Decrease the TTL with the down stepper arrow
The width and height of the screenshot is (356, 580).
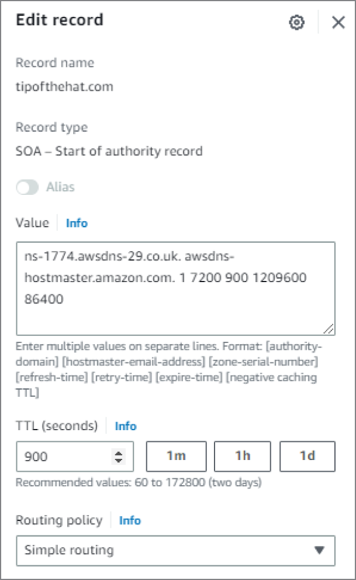(119, 461)
